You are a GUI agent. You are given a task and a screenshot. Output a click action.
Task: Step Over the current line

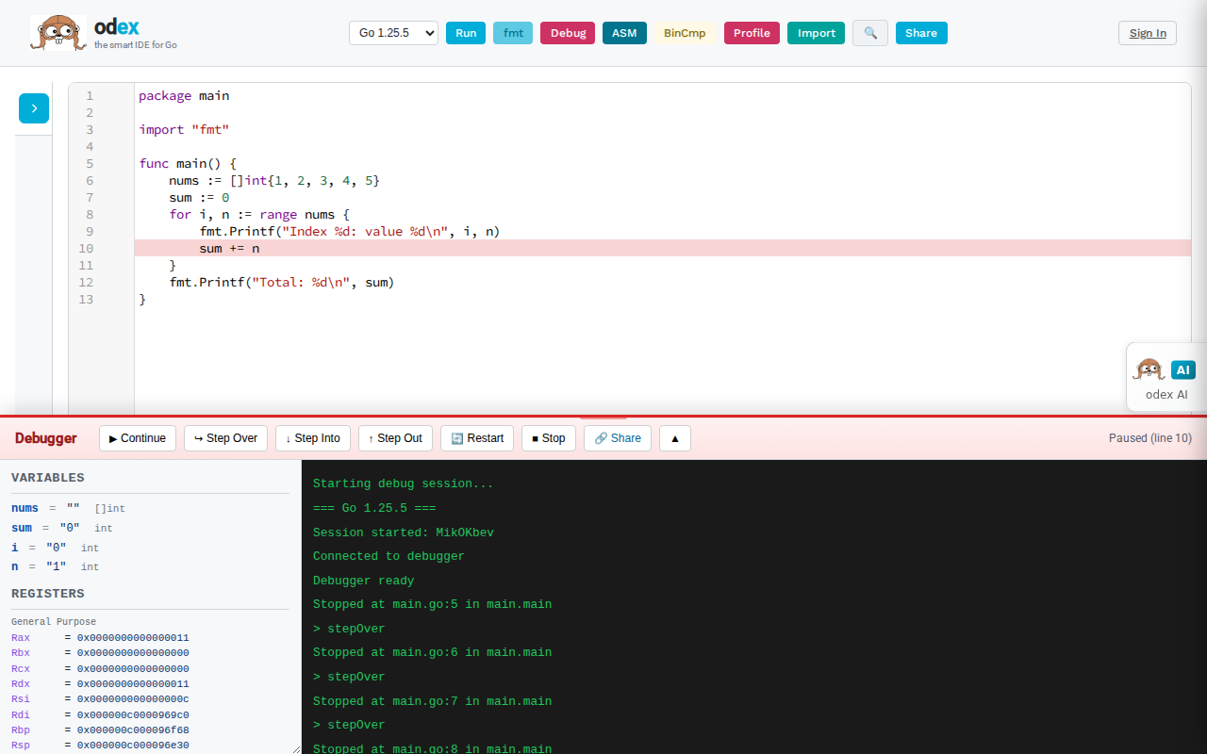[x=225, y=437]
